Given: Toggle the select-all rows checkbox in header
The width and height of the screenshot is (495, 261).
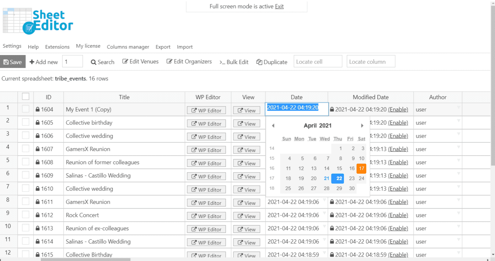Looking at the screenshot, I should tap(26, 96).
